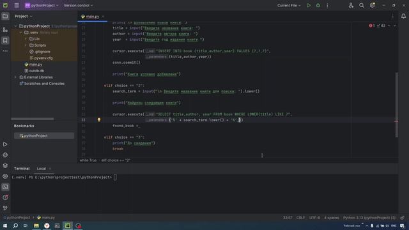Expand the Lib folder

point(26,39)
